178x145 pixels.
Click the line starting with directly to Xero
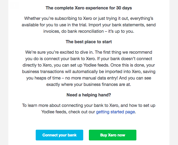(x=89, y=65)
